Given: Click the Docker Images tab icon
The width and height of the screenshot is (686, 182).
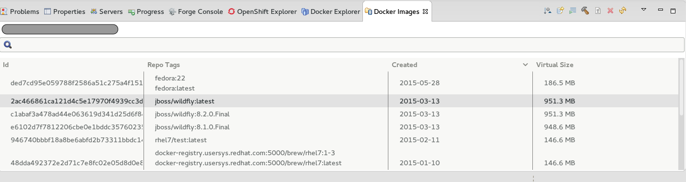Looking at the screenshot, I should click(x=368, y=11).
